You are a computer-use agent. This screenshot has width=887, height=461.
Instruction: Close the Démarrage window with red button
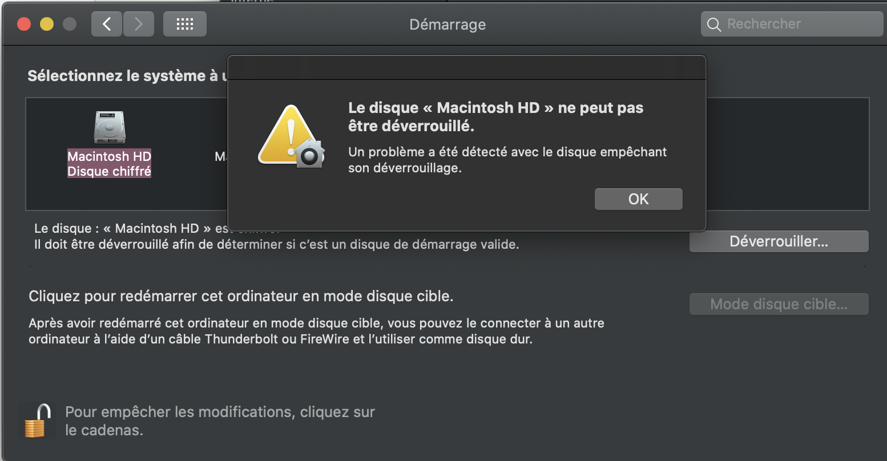(24, 24)
